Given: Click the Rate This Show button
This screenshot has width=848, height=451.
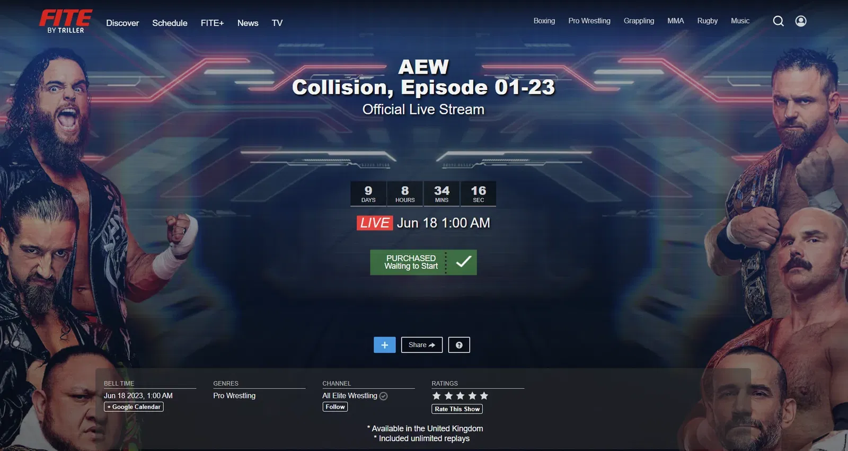Looking at the screenshot, I should point(457,409).
